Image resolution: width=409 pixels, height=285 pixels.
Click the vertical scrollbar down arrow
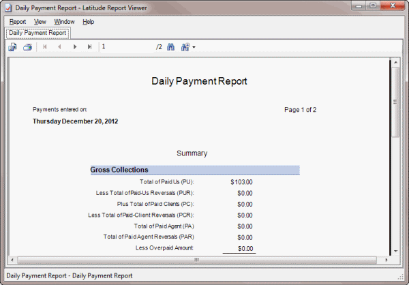[394, 250]
